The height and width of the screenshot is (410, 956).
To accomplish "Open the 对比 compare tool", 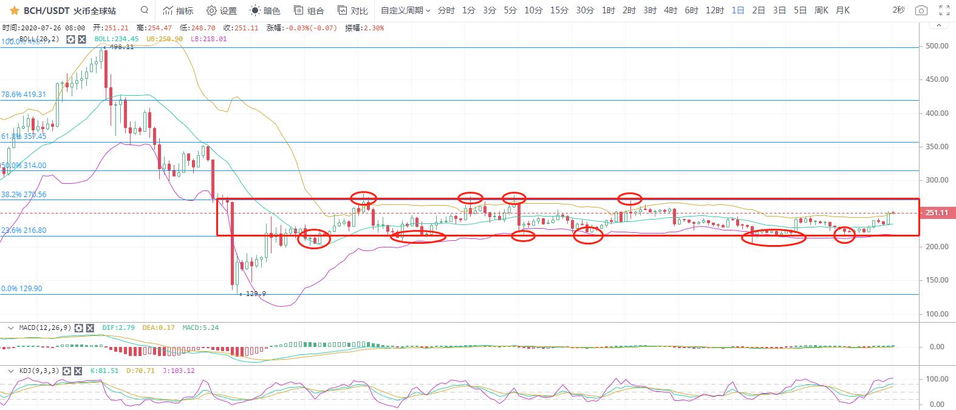I will [x=353, y=10].
